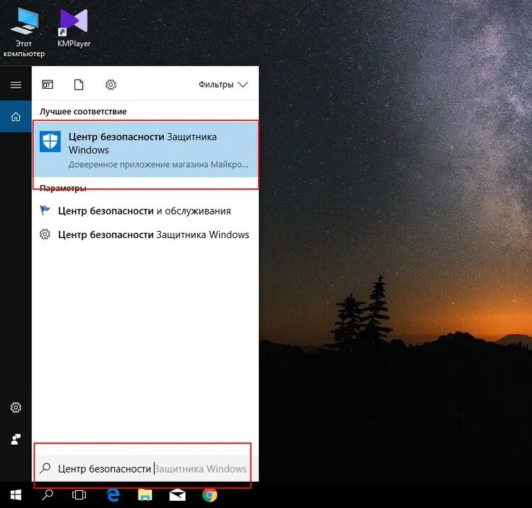
Task: Select the Home icon in search sidebar
Action: pos(16,117)
